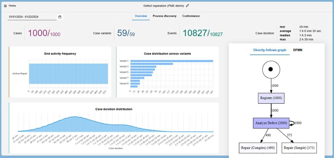Click the start node circle in the graph
The height and width of the screenshot is (158, 334).
[x=271, y=69]
